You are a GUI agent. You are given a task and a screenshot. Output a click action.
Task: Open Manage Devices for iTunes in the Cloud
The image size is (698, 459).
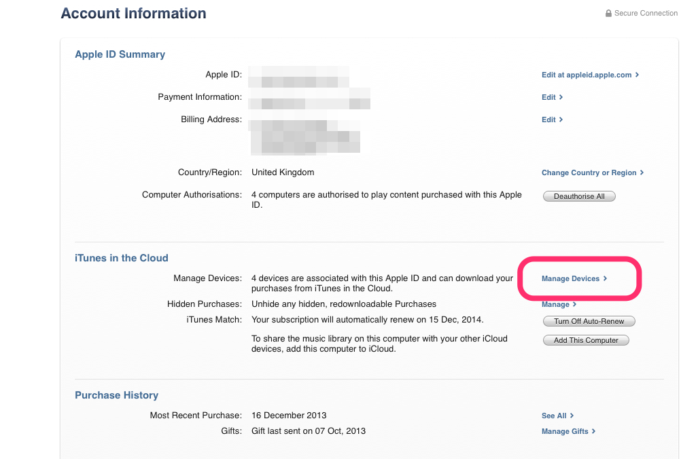[x=570, y=278]
